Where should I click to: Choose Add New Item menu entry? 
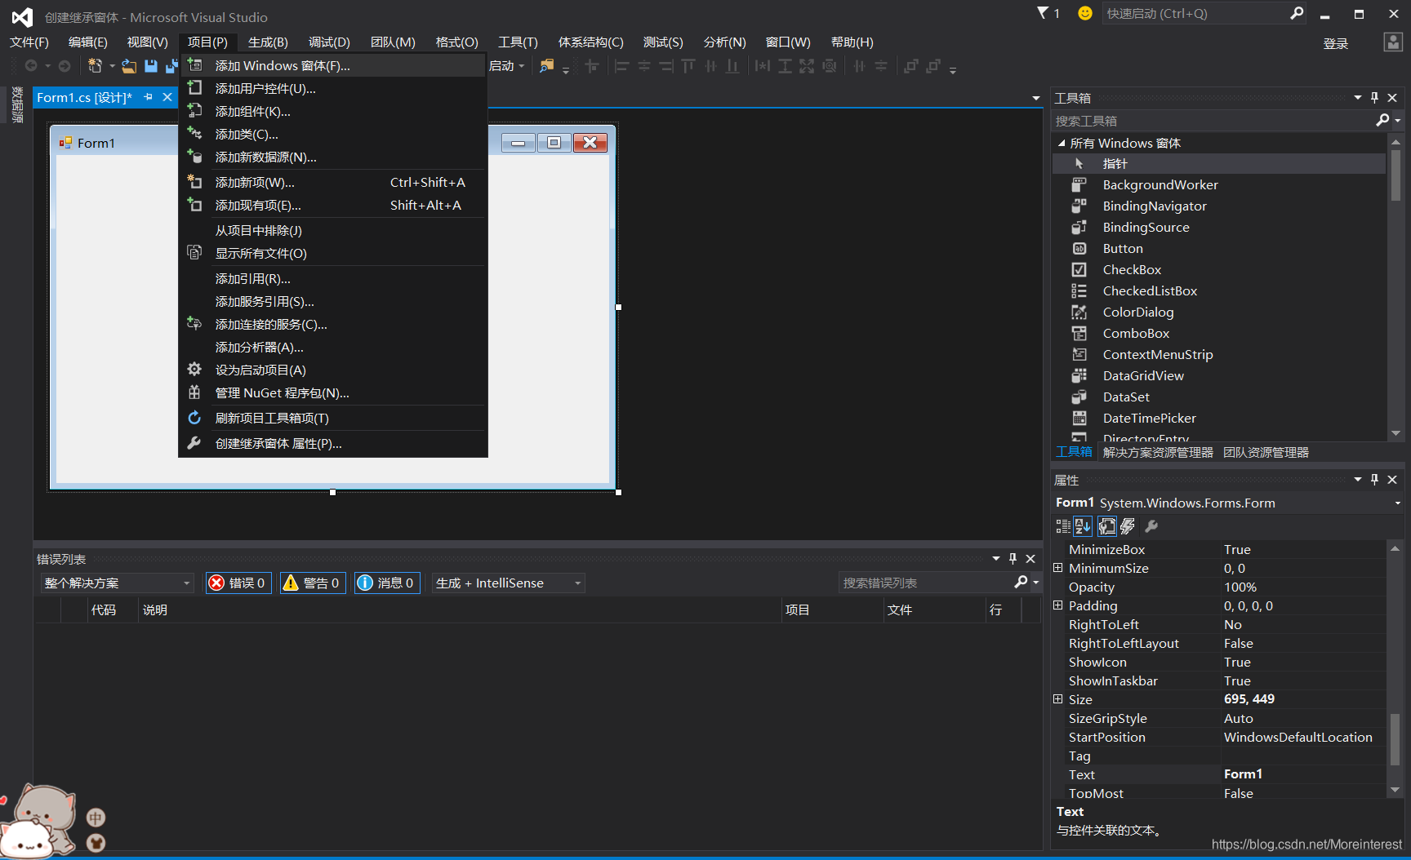[x=333, y=182]
